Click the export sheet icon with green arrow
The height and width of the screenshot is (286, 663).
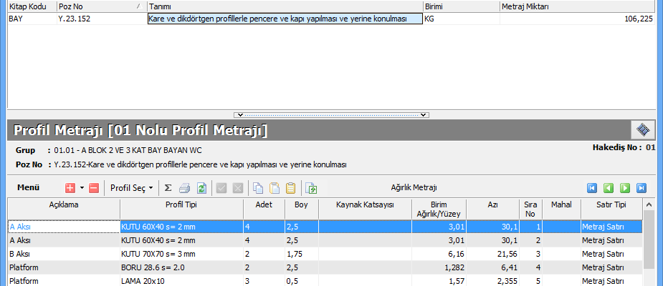tap(311, 188)
